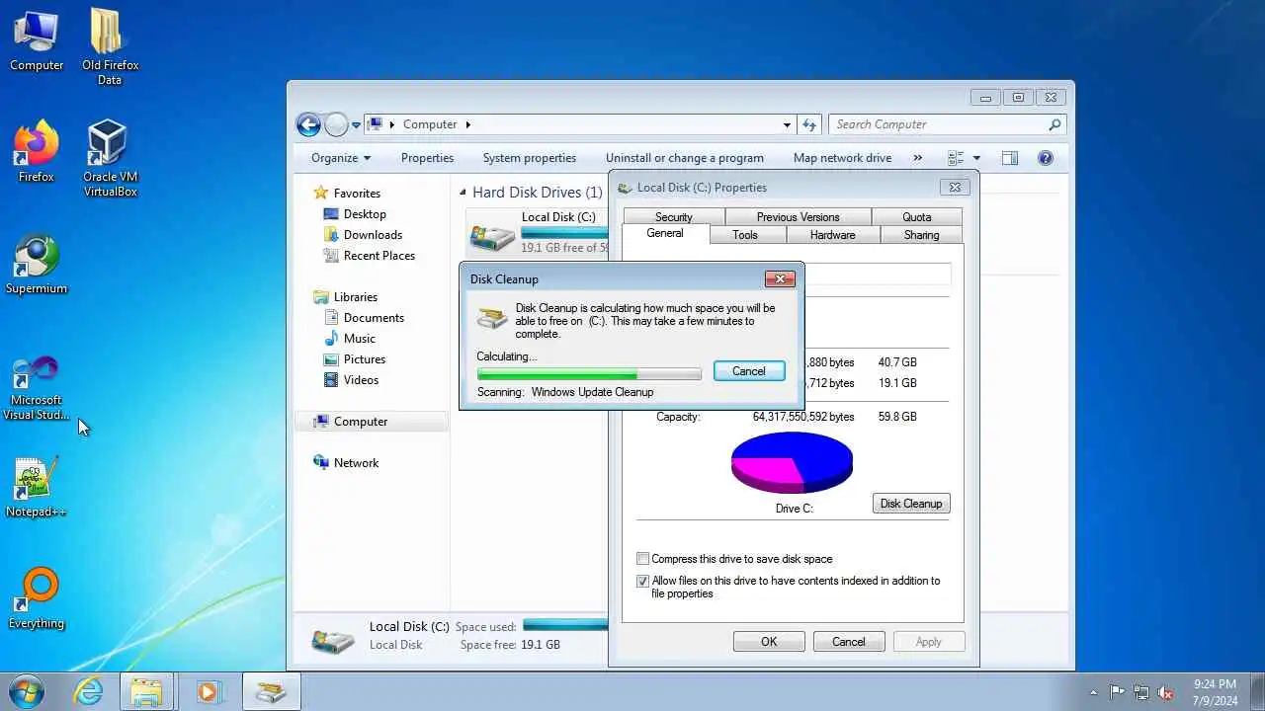1265x711 pixels.
Task: Collapse the Hard Disk Drives group
Action: coord(463,194)
